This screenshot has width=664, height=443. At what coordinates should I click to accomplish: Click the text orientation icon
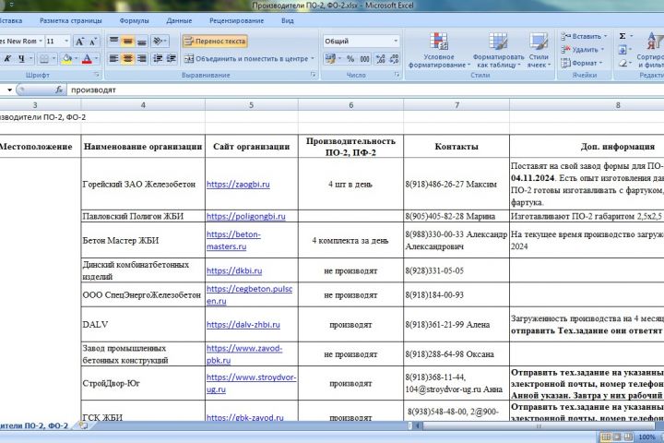point(160,42)
